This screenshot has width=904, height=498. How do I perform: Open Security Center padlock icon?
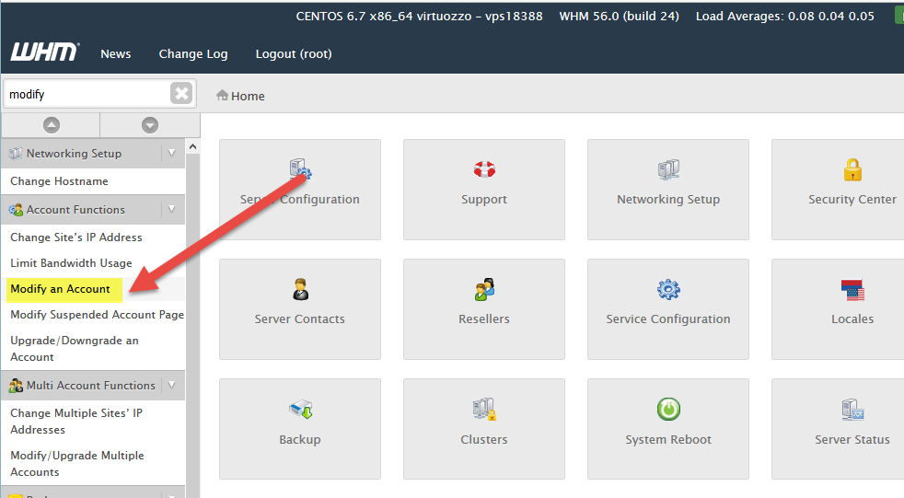pyautogui.click(x=852, y=170)
